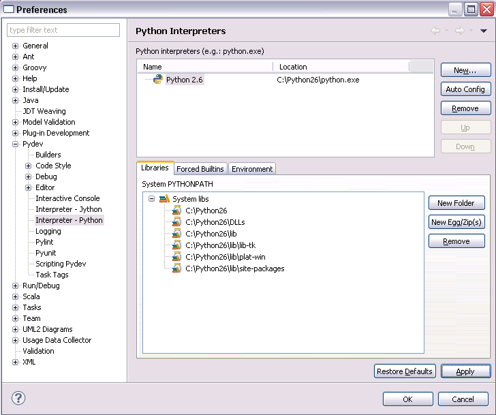Focus the type filter text field
The width and height of the screenshot is (496, 415).
click(x=63, y=30)
